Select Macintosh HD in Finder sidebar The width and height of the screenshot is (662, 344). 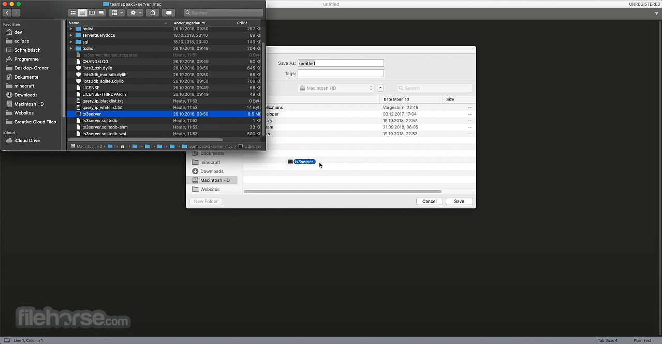(29, 104)
